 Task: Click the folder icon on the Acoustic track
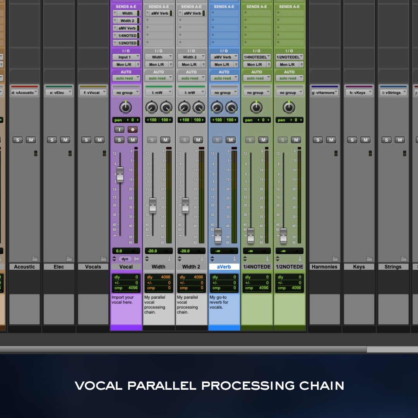click(x=35, y=259)
